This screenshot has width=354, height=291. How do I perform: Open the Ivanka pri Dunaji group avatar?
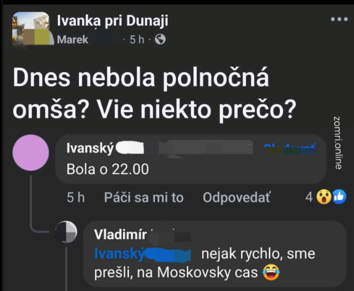tap(31, 29)
